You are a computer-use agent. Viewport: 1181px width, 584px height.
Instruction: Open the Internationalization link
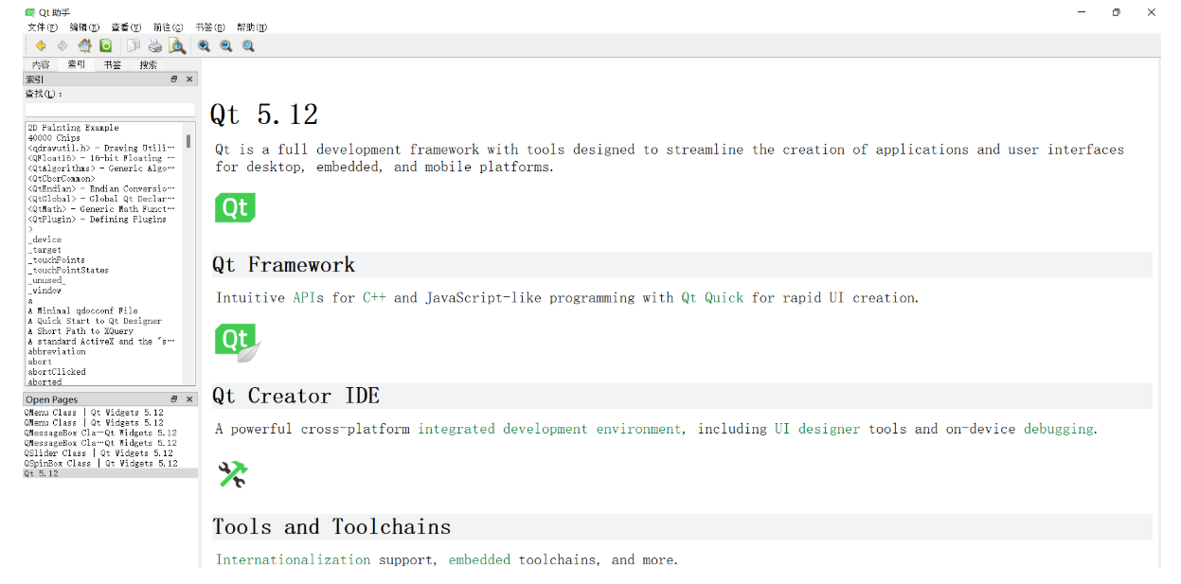coord(293,559)
